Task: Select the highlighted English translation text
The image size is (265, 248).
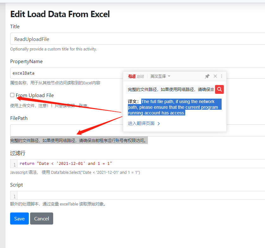Action: point(181,107)
